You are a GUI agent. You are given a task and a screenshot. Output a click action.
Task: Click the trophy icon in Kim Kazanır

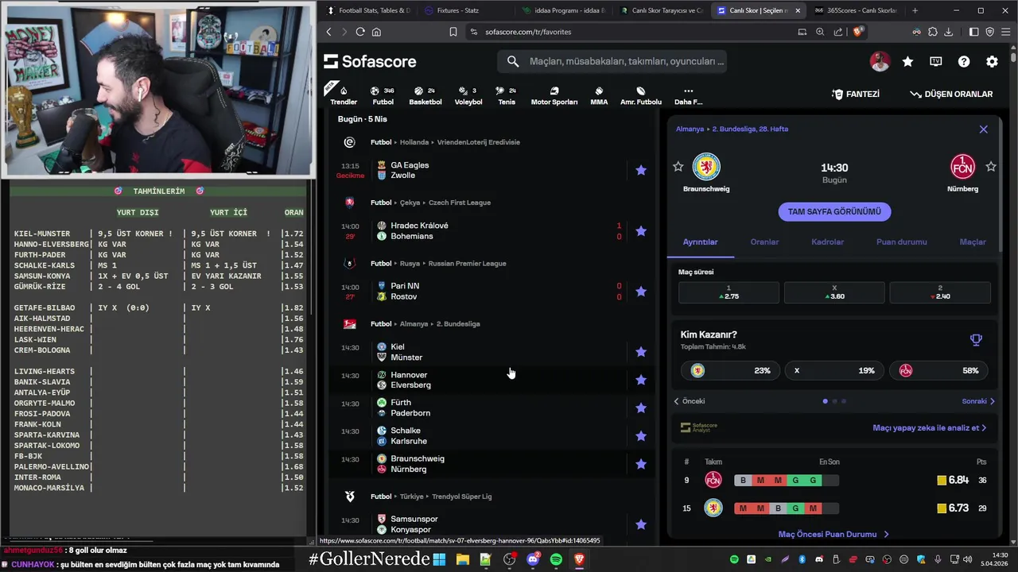pyautogui.click(x=976, y=340)
